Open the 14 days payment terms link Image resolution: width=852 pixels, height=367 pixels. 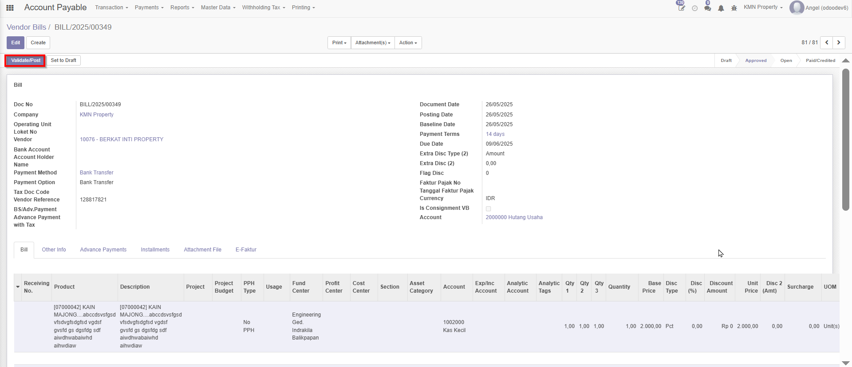click(495, 134)
